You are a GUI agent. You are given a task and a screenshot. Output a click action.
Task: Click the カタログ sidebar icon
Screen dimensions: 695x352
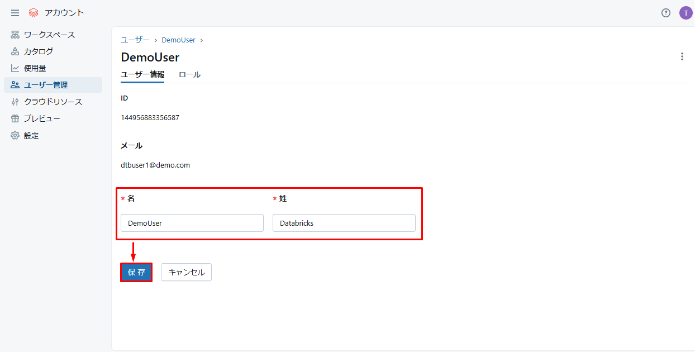coord(15,51)
